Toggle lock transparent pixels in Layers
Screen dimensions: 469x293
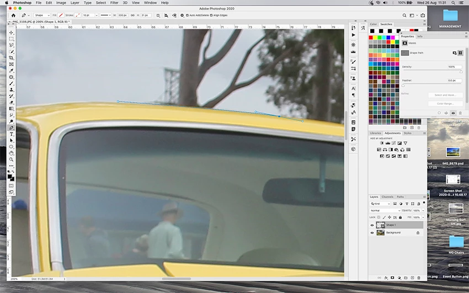(379, 217)
